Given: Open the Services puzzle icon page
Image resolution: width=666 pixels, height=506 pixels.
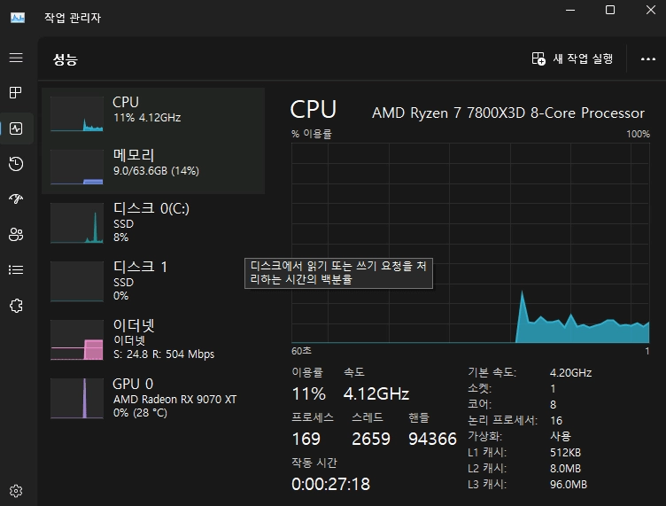Looking at the screenshot, I should point(16,306).
